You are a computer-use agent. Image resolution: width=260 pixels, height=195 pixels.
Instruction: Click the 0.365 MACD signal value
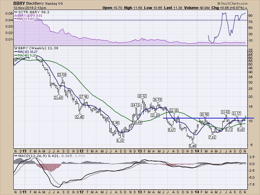coord(67,156)
